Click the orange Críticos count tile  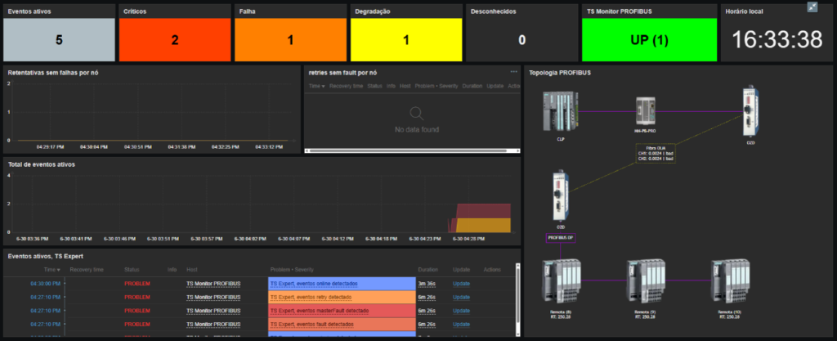[175, 40]
